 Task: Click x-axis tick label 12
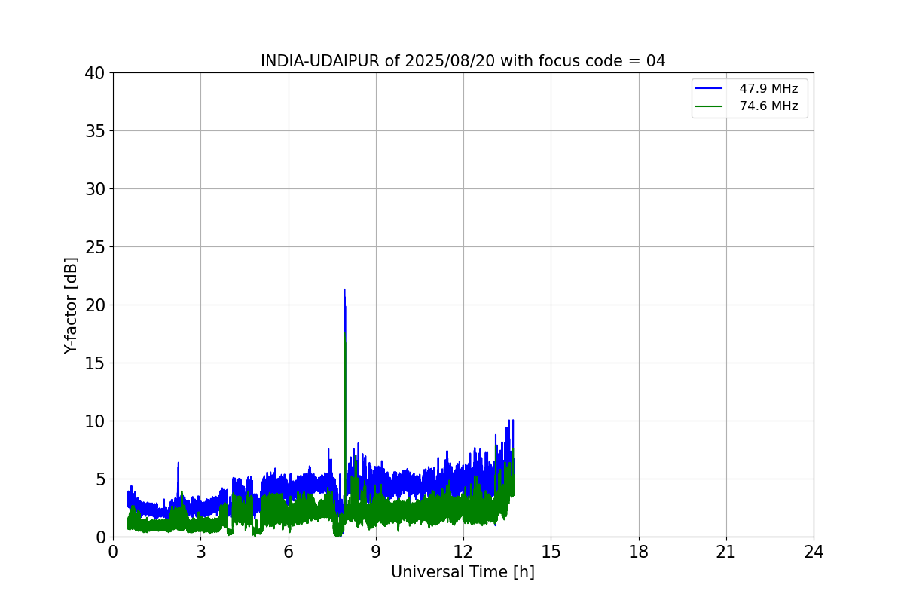[463, 552]
